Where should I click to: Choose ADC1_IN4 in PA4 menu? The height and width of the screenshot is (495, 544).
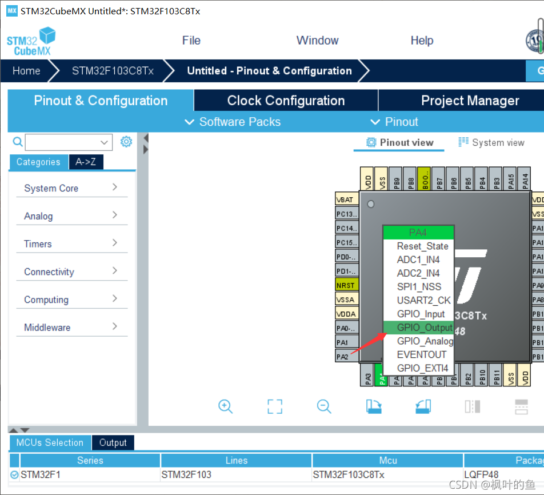418,260
